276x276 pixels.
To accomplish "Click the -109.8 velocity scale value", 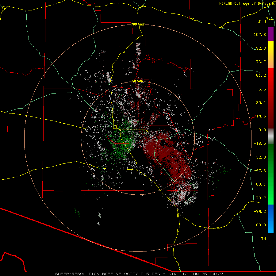I will [259, 225].
